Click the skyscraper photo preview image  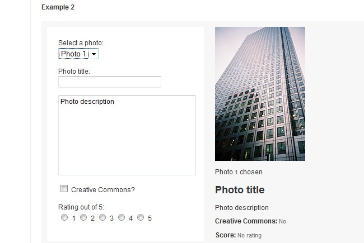pyautogui.click(x=260, y=93)
